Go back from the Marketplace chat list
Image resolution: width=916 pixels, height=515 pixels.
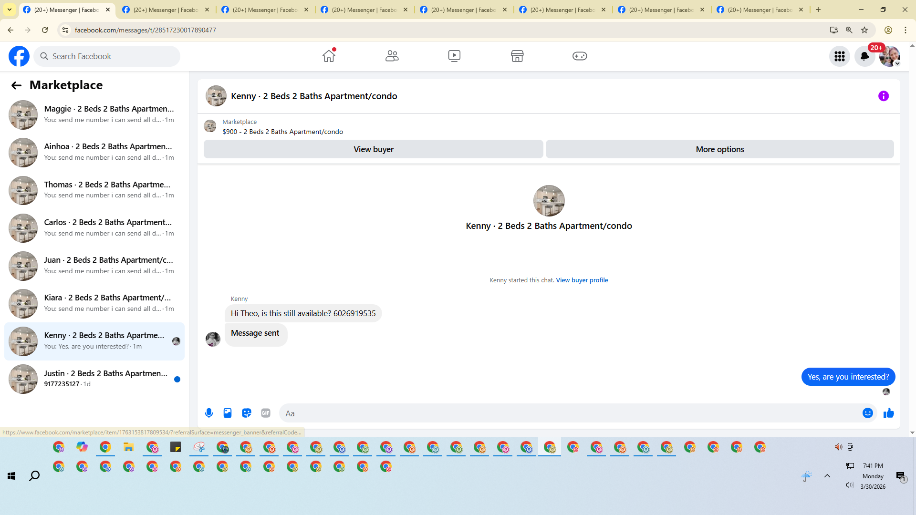[16, 85]
